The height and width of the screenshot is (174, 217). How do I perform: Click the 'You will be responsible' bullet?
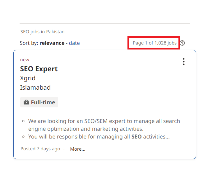point(99,137)
